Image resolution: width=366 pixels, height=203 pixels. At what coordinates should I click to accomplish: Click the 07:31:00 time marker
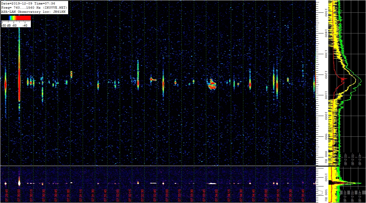tap(69, 196)
